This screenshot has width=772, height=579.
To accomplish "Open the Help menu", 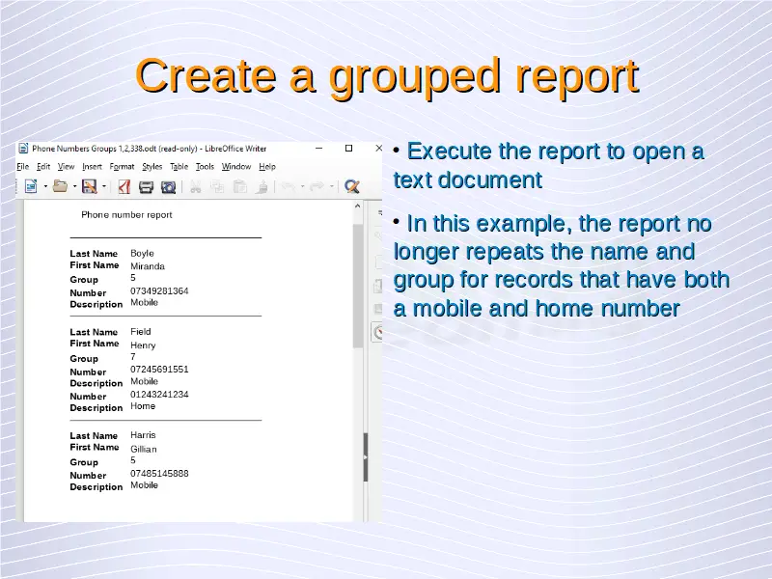I will click(267, 166).
